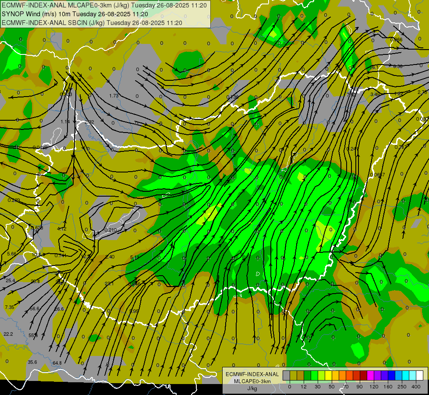Screen dimensions: 429x395
Task: Click the SBCIN header line
Action: click(92, 23)
